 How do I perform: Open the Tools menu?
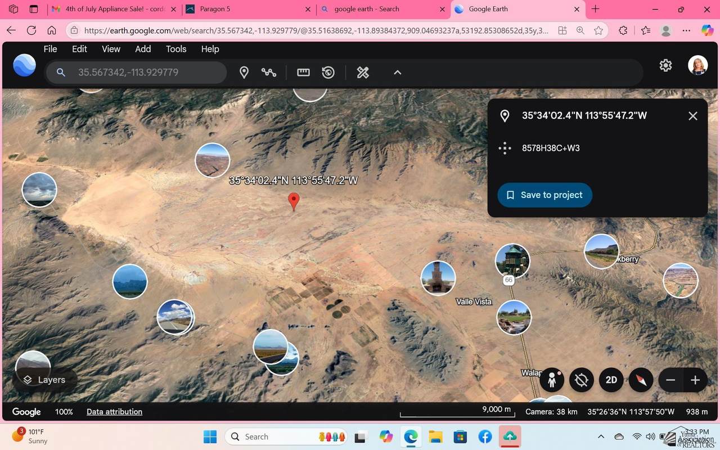(x=176, y=49)
